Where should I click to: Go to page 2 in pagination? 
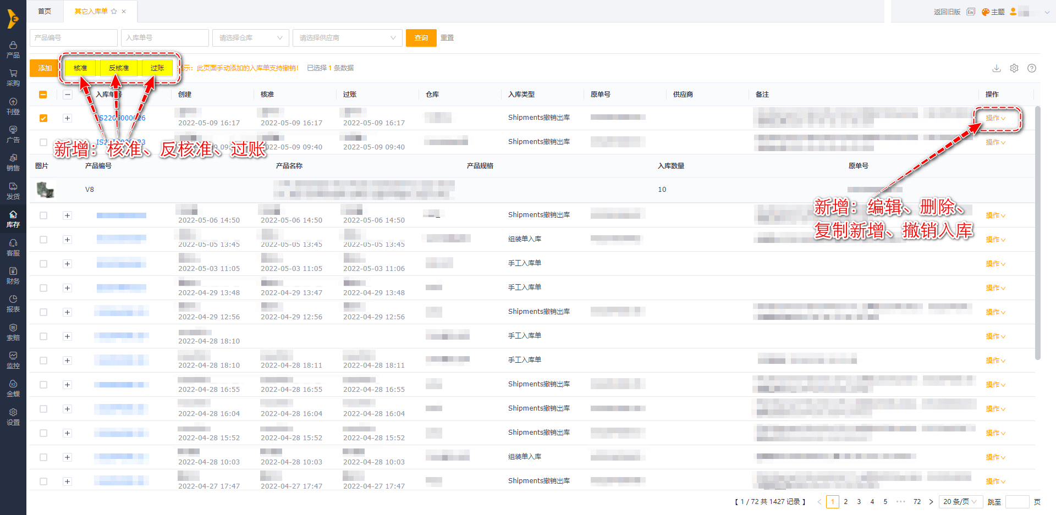click(845, 502)
